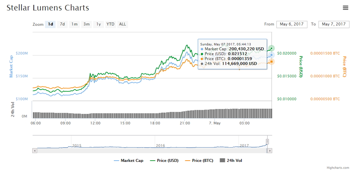
Task: Click the 21:00 time axis label
Action: click(x=184, y=123)
